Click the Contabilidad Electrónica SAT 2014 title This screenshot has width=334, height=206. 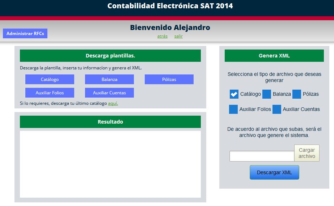170,6
